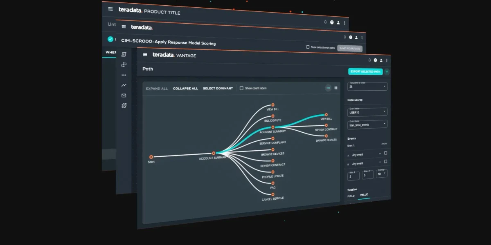
Task: Tick Show default error paths checkbox
Action: (308, 47)
